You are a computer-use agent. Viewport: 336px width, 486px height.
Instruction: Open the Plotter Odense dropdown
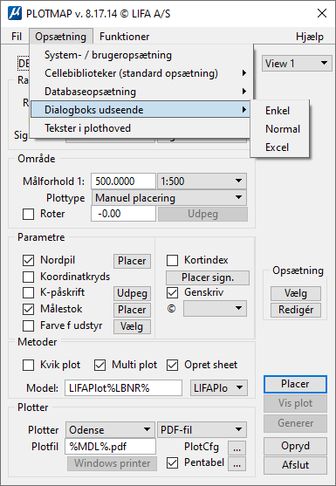[110, 430]
